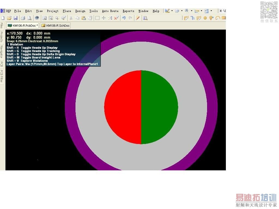Screen dimensions: 279x209
Task: Click the Undo arrow icon
Action: (x=124, y=18)
